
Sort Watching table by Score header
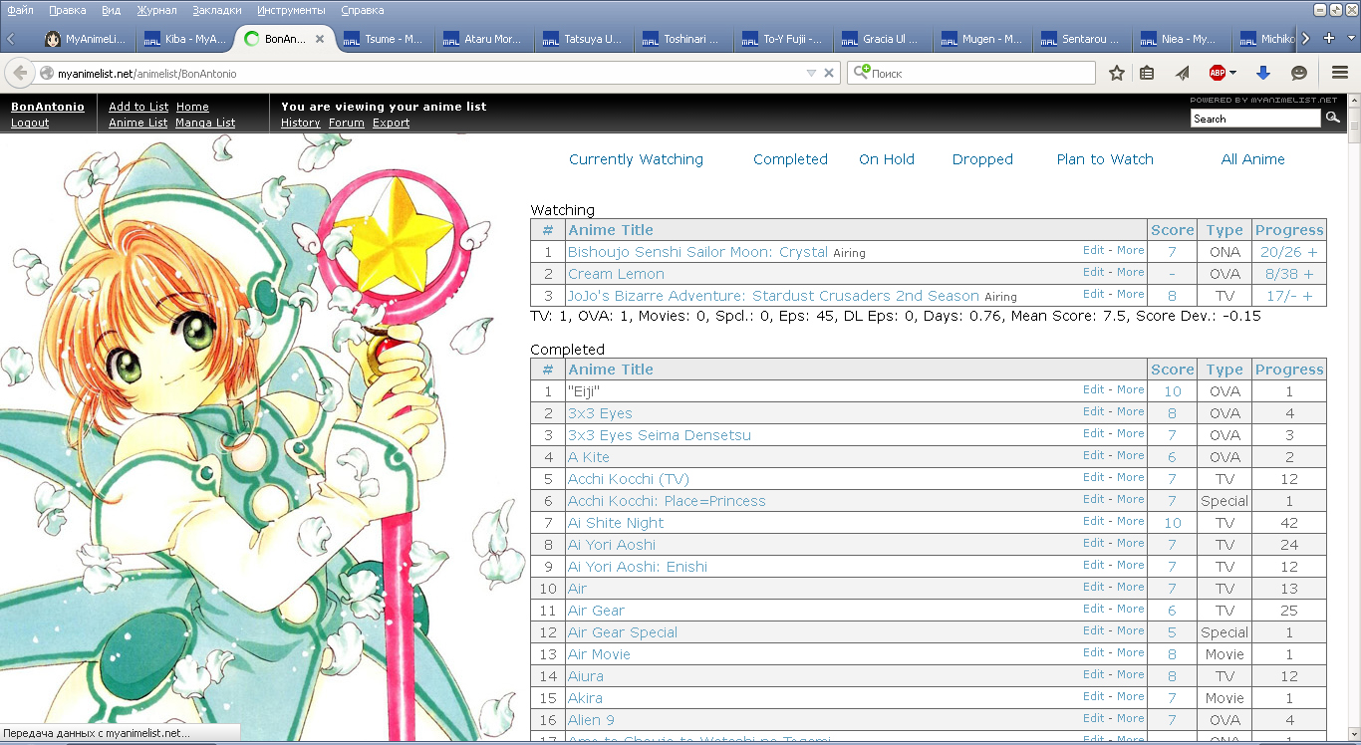pos(1173,230)
